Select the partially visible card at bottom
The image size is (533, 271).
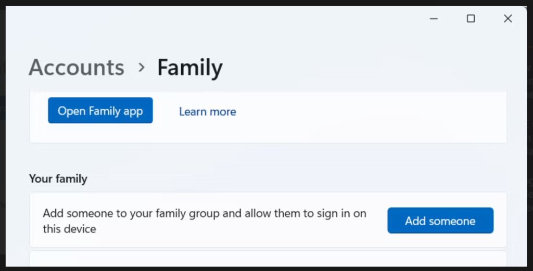[268, 259]
